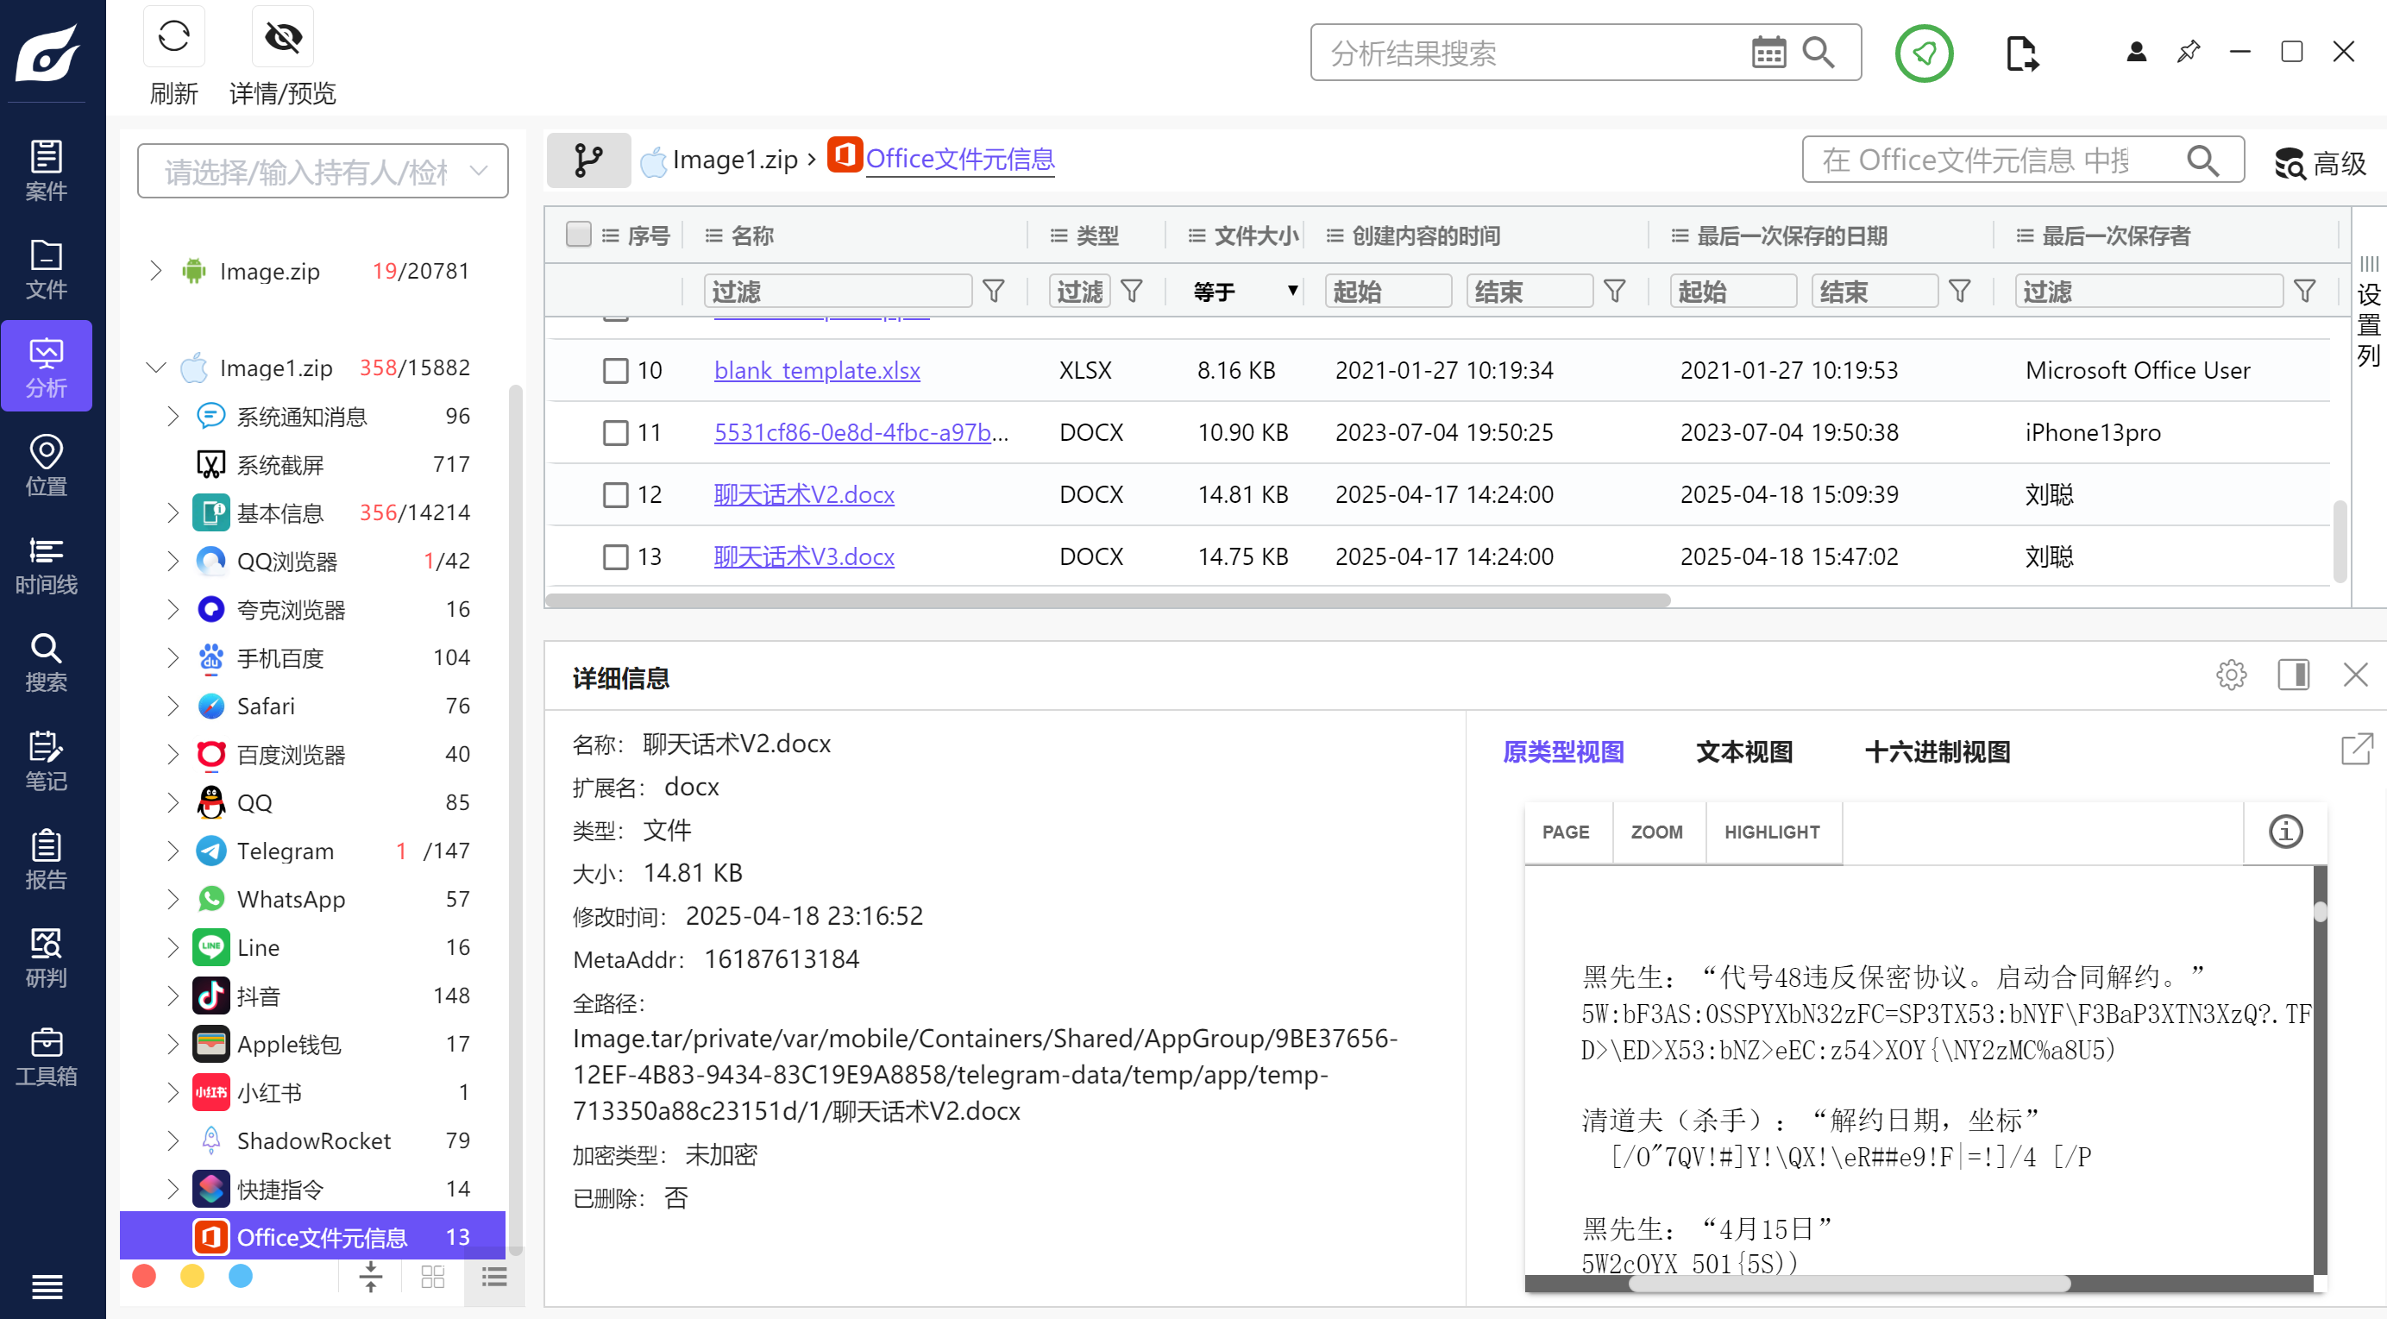Open the ZOOM tab in previewer
The height and width of the screenshot is (1319, 2387).
pos(1655,832)
